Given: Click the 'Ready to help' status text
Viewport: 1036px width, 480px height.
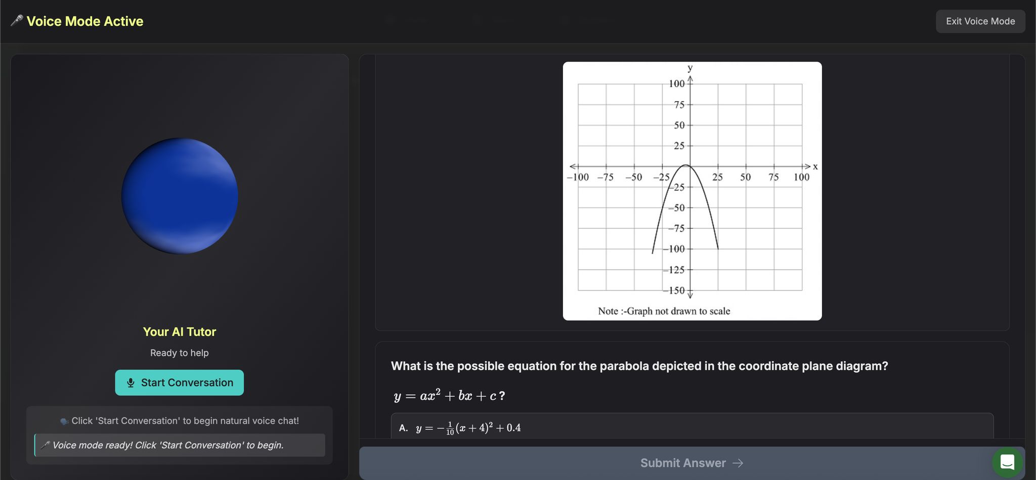Looking at the screenshot, I should coord(180,353).
